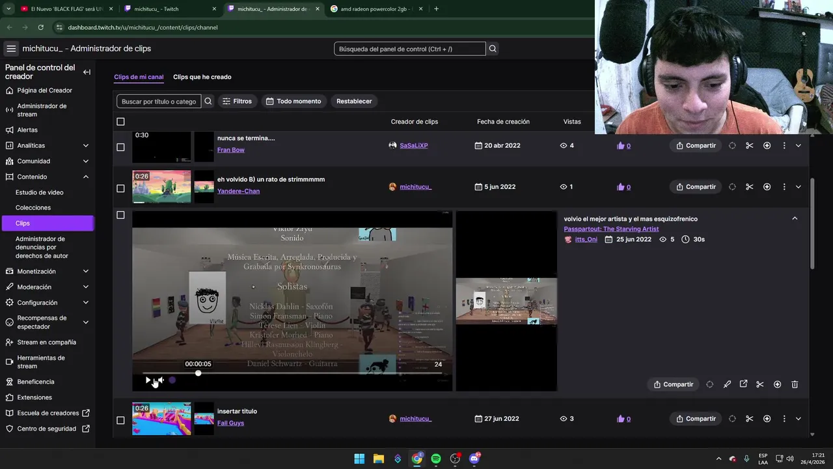Open expanded clip in new window icon
Image resolution: width=833 pixels, height=469 pixels.
743,384
